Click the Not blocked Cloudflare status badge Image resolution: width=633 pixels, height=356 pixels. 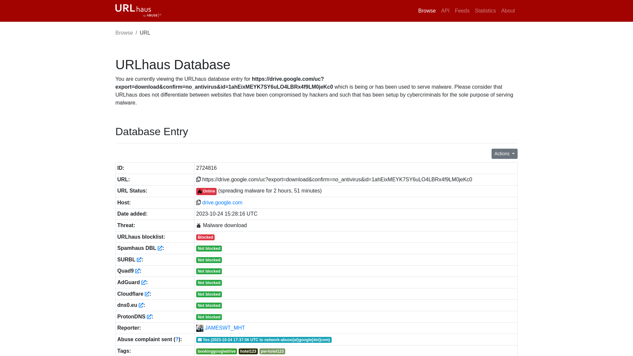pyautogui.click(x=209, y=294)
